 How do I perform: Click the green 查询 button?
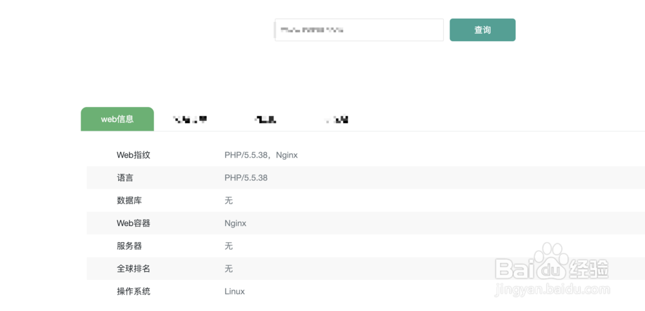tap(482, 30)
